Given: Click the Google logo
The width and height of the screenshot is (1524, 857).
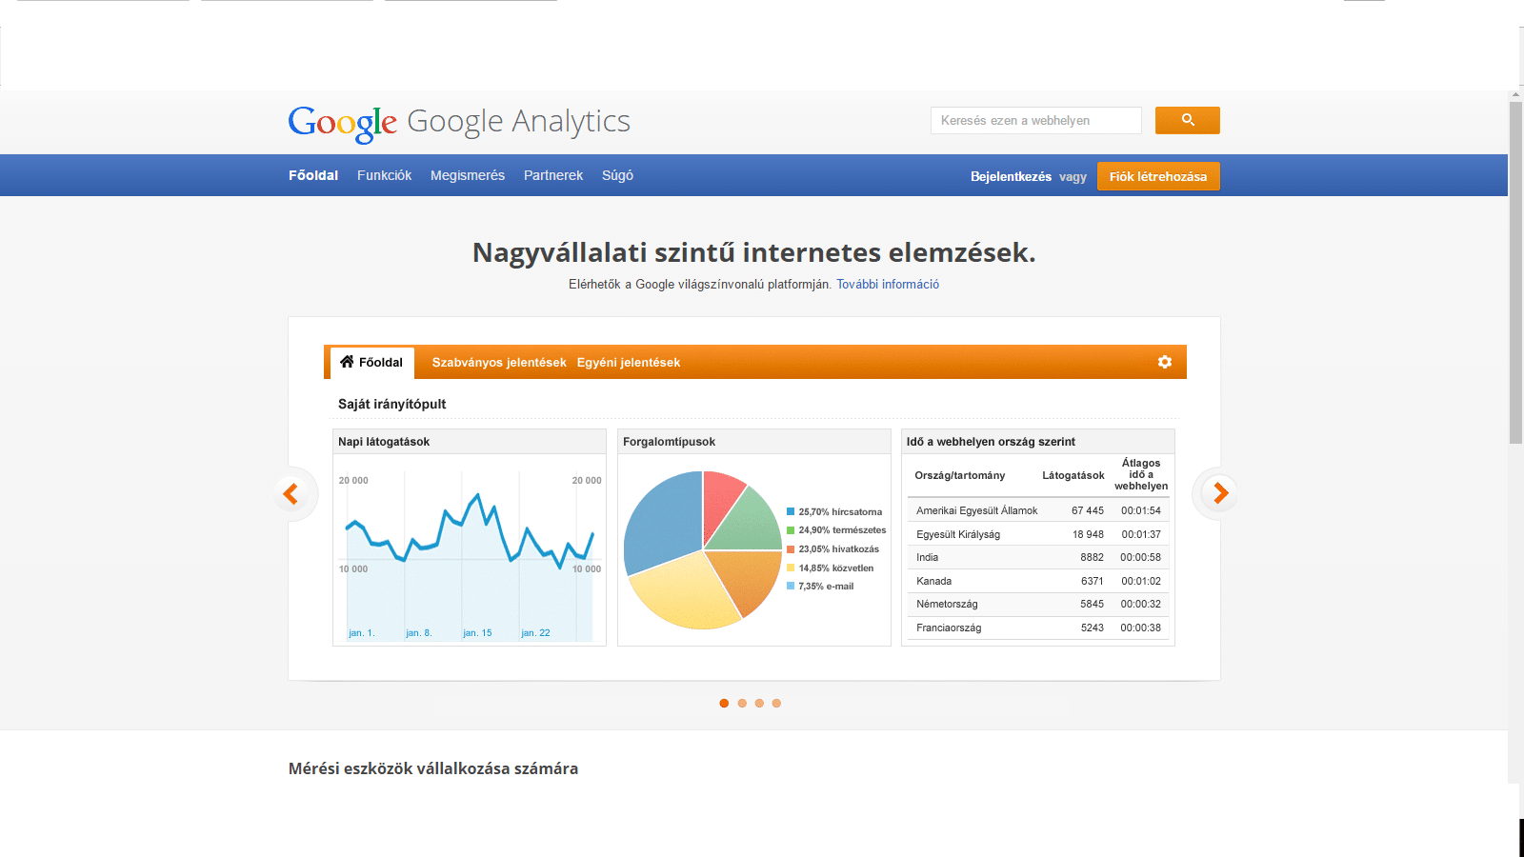Looking at the screenshot, I should (x=343, y=124).
